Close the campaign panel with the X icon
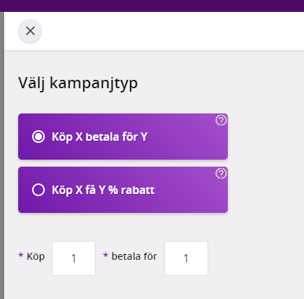304x299 pixels. tap(30, 31)
